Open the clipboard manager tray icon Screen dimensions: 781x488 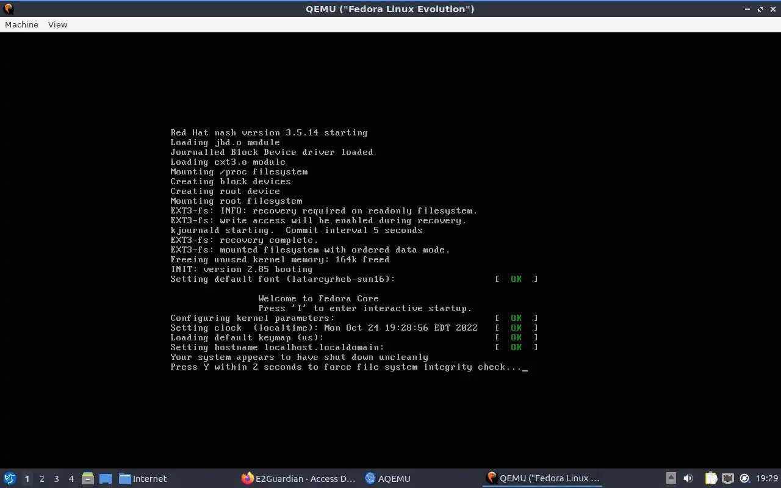tap(711, 478)
